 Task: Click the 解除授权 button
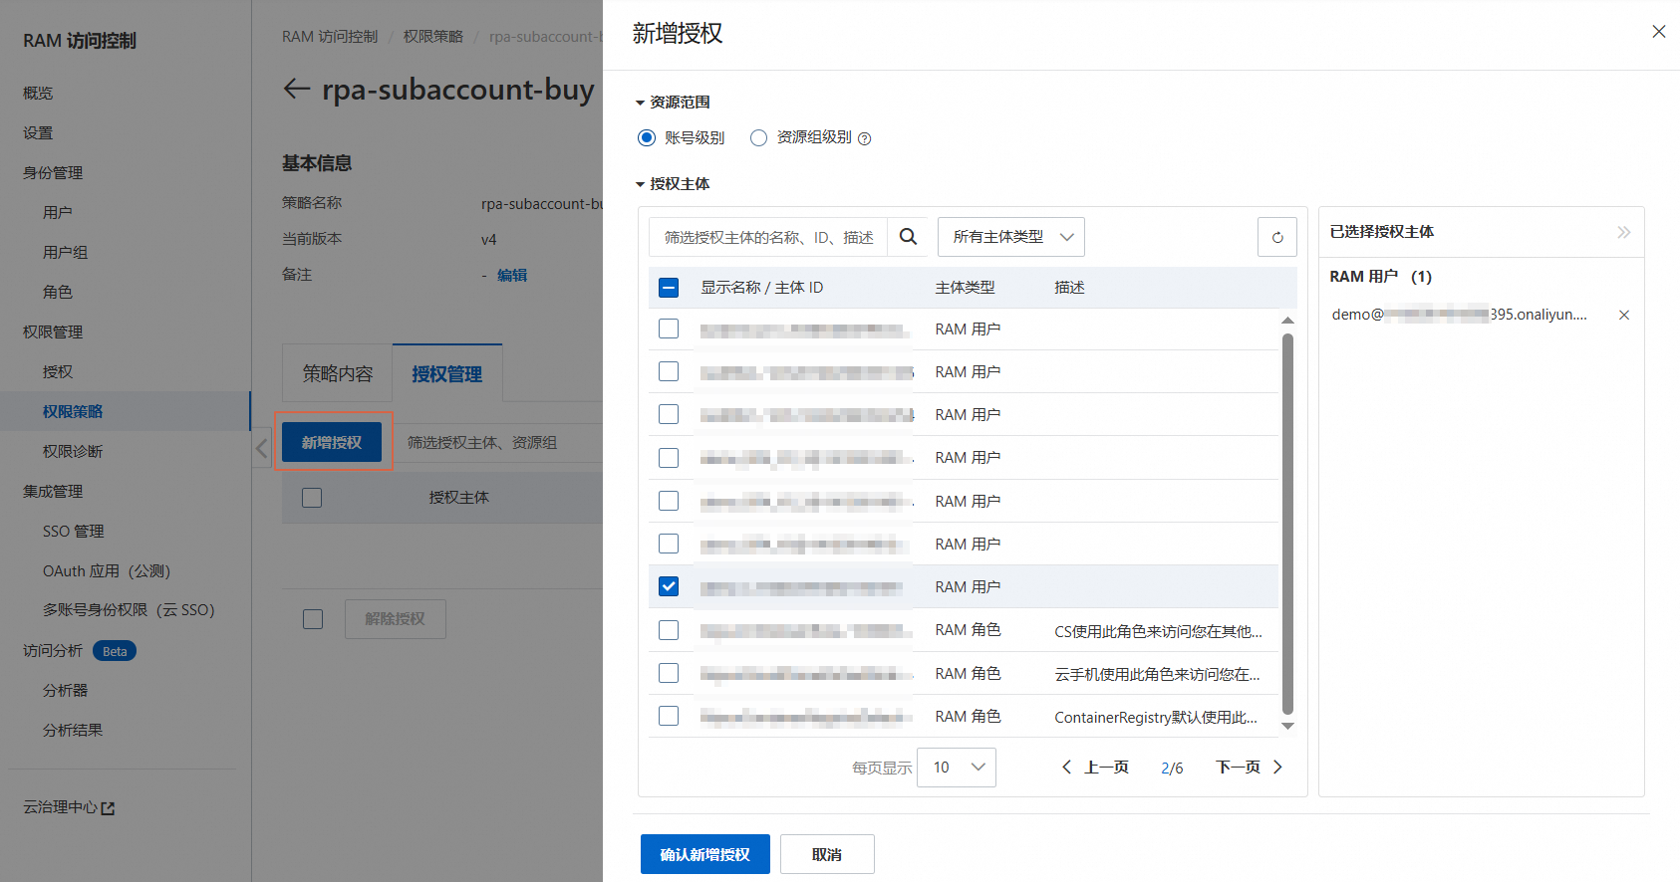click(396, 619)
